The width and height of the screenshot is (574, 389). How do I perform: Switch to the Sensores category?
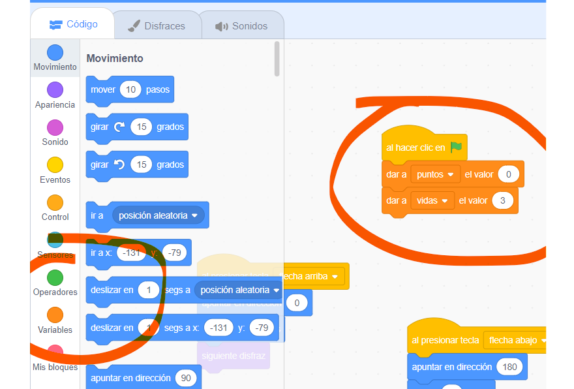click(x=55, y=245)
